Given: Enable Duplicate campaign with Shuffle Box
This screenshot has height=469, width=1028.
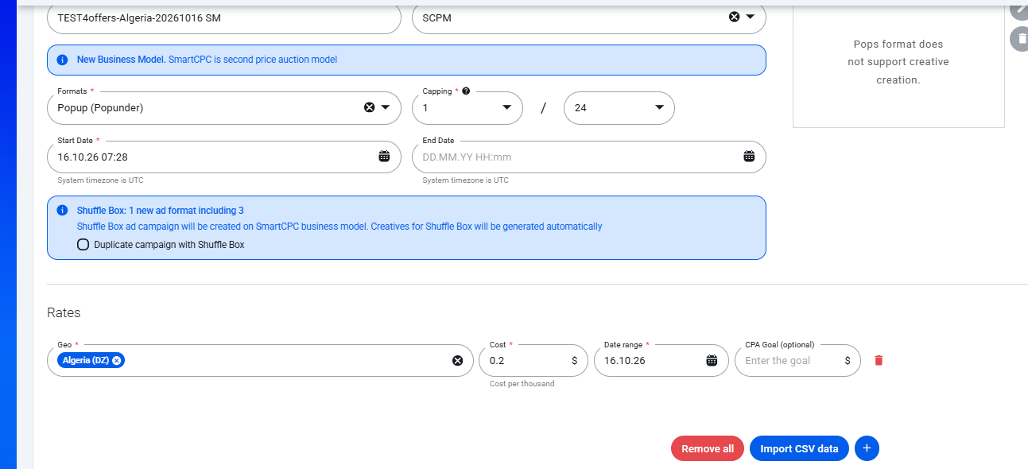Looking at the screenshot, I should [x=83, y=245].
